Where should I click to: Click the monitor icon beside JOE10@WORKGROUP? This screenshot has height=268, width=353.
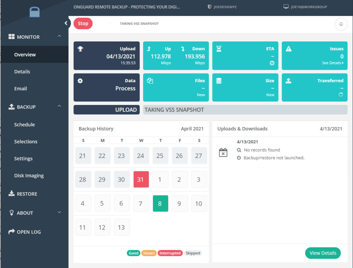pos(286,7)
